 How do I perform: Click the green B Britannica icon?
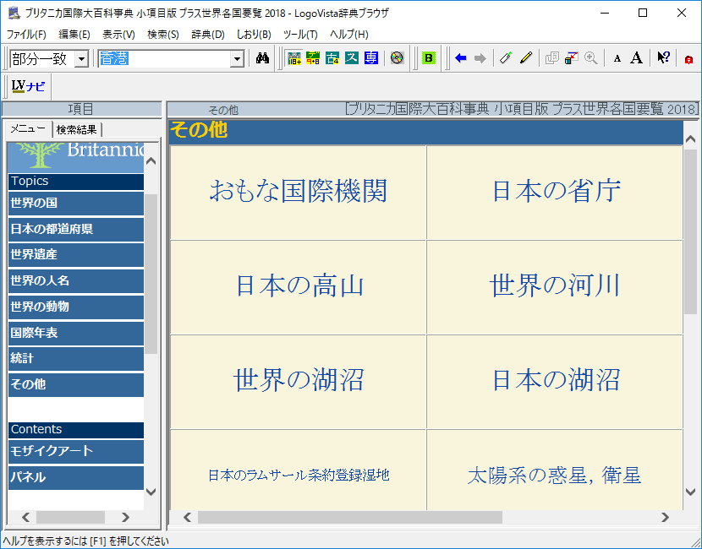click(429, 58)
